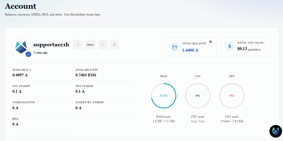This screenshot has width=283, height=141.
Task: Click the Available EOS value 0.7403 EOS
Action: pyautogui.click(x=86, y=75)
